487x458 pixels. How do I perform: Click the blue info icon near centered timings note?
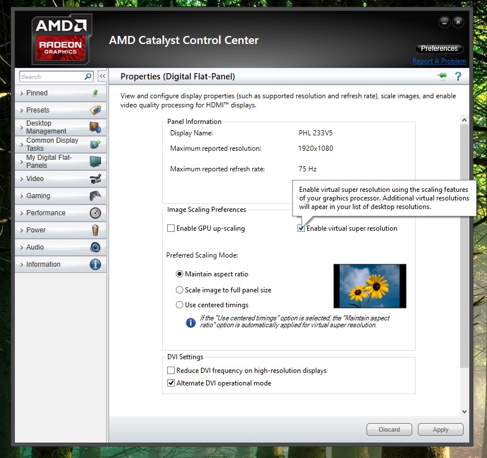[191, 323]
